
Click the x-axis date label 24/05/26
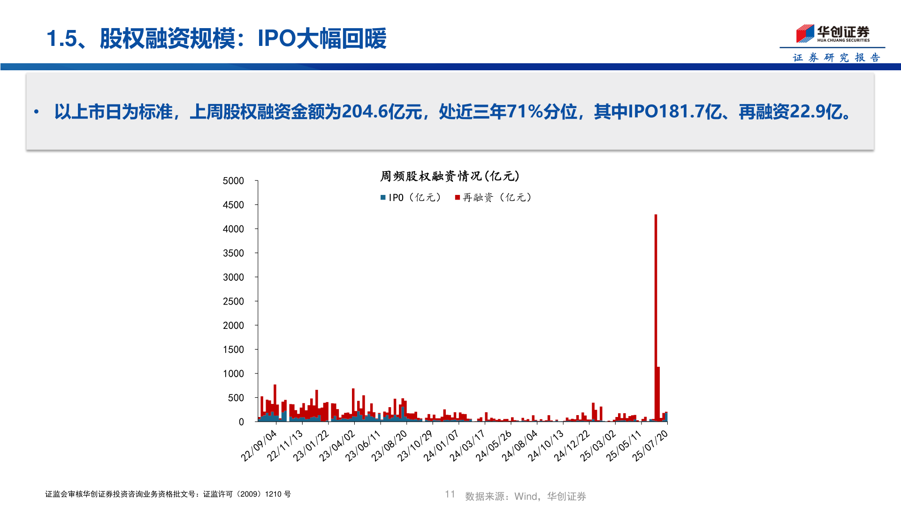click(494, 446)
